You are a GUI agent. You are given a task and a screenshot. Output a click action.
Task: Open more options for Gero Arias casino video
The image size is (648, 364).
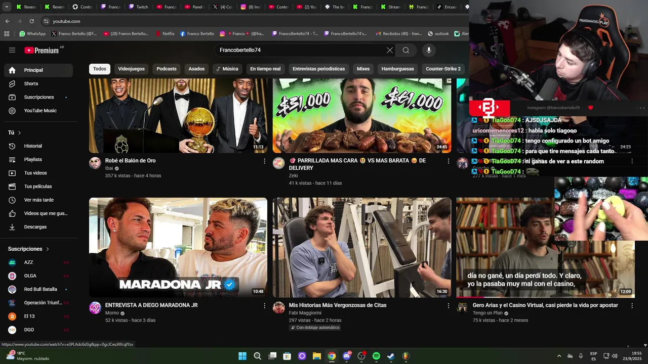[x=632, y=305]
